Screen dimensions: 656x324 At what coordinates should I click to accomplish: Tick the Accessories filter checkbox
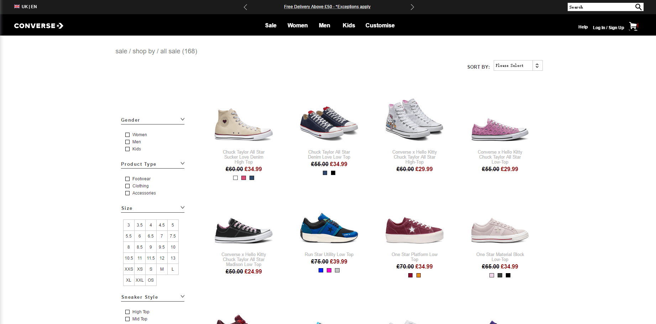tap(127, 193)
